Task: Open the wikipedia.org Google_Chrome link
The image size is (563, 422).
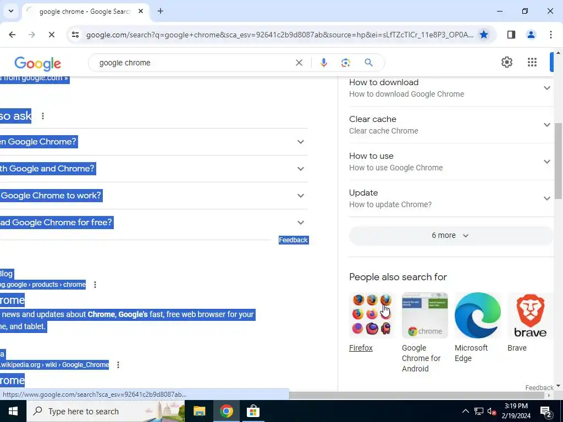Action: pos(54,365)
